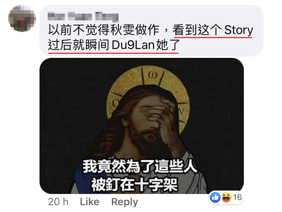The image size is (282, 212).
Task: Click the caption line 被釘在十字架
Action: pos(135,185)
